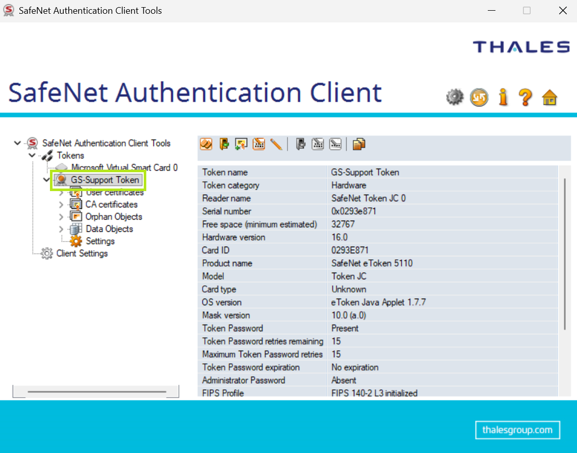Click mask version value '10.0 (a.0)'
The height and width of the screenshot is (453, 577).
pyautogui.click(x=349, y=315)
